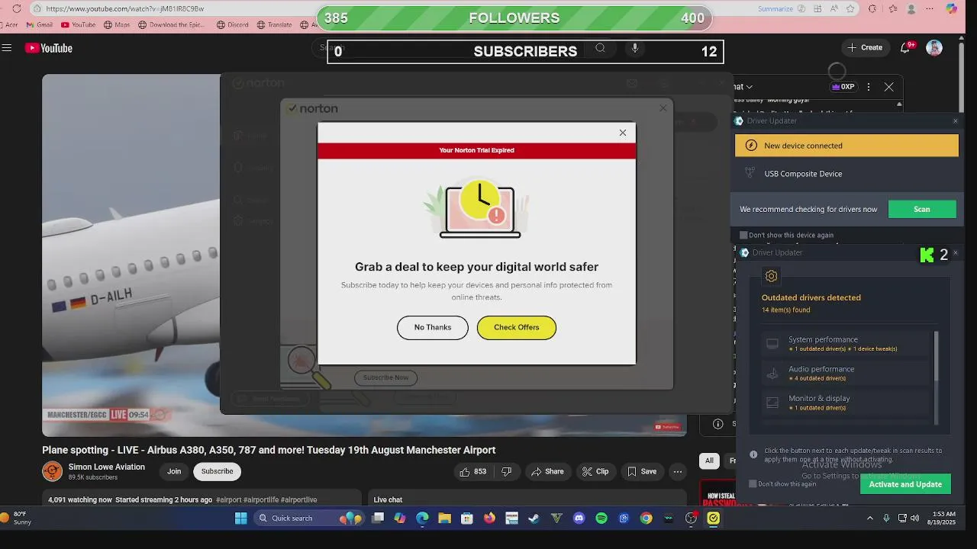Viewport: 977px width, 549px height.
Task: Open Edge Copilot icon
Action: pyautogui.click(x=951, y=8)
